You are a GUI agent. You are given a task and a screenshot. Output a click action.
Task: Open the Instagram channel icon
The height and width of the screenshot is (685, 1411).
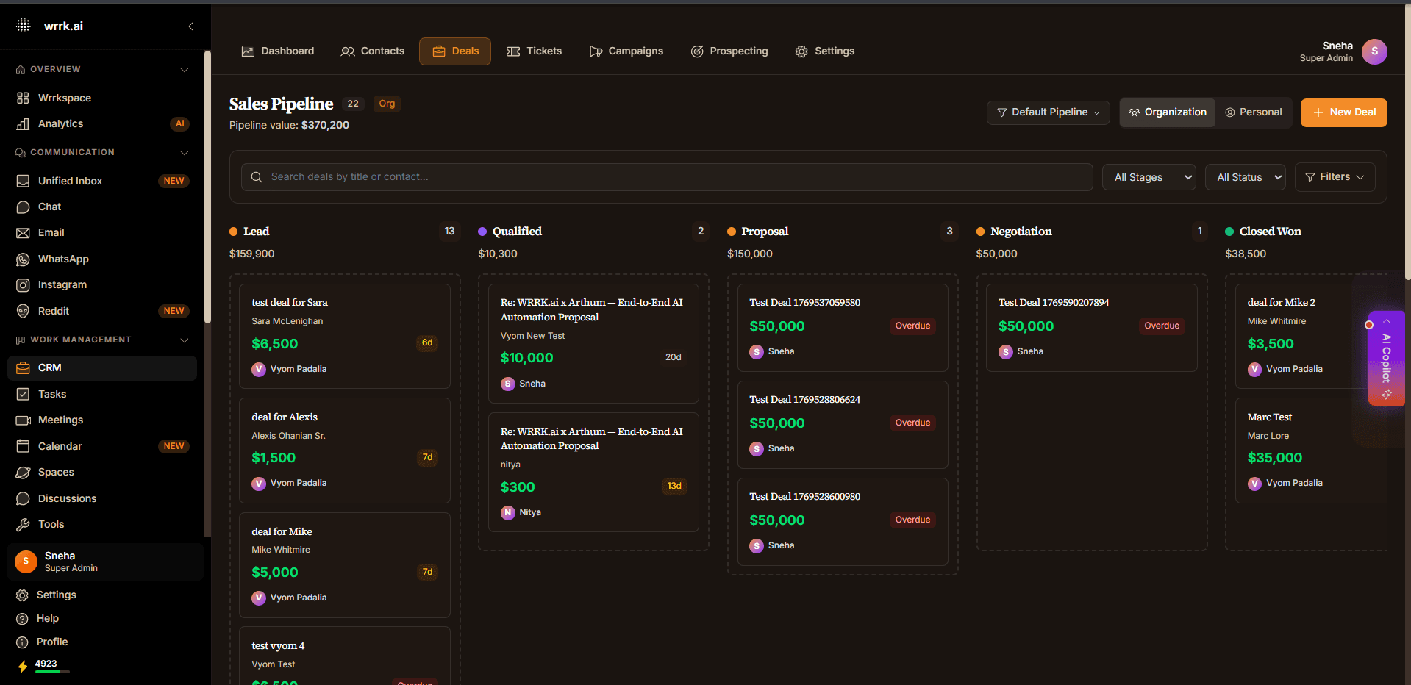click(x=62, y=284)
